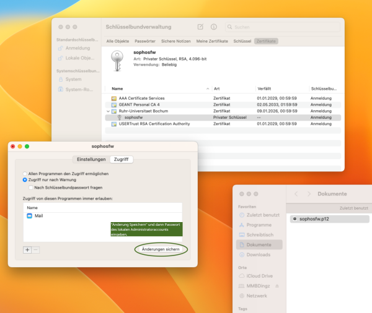
Task: Click the 'Zuletzt benutzt' column header in Finder
Action: [353, 208]
